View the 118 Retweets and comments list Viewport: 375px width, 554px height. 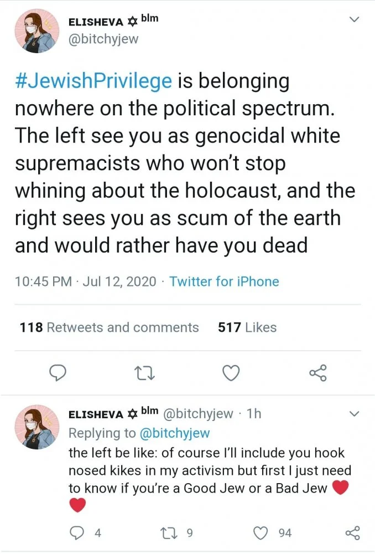[x=109, y=327]
